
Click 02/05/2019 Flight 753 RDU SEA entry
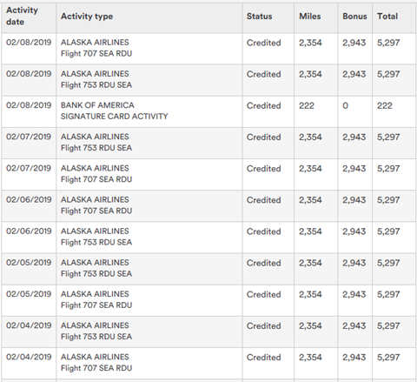pos(208,269)
